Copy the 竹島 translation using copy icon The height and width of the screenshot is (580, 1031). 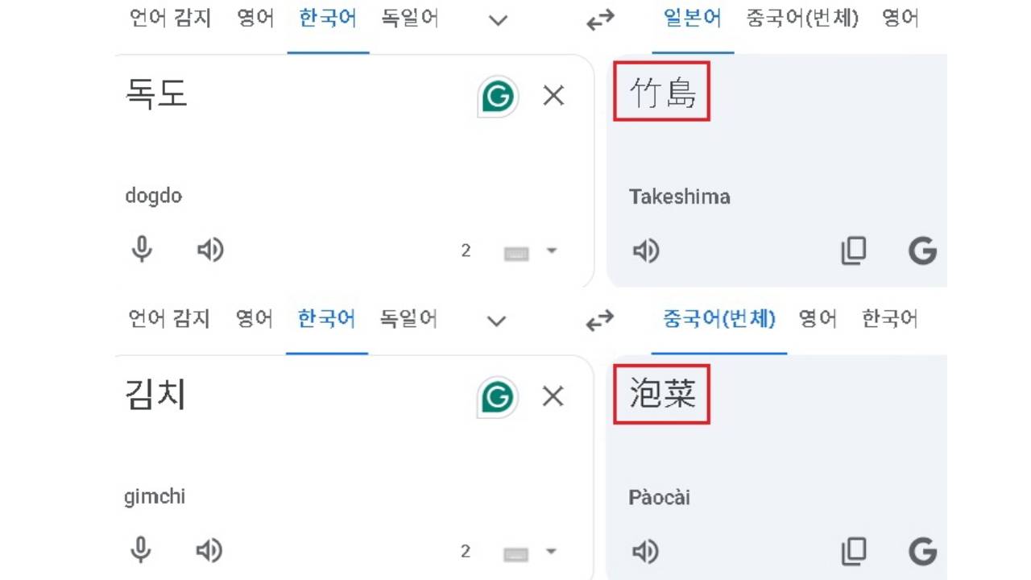tap(854, 251)
